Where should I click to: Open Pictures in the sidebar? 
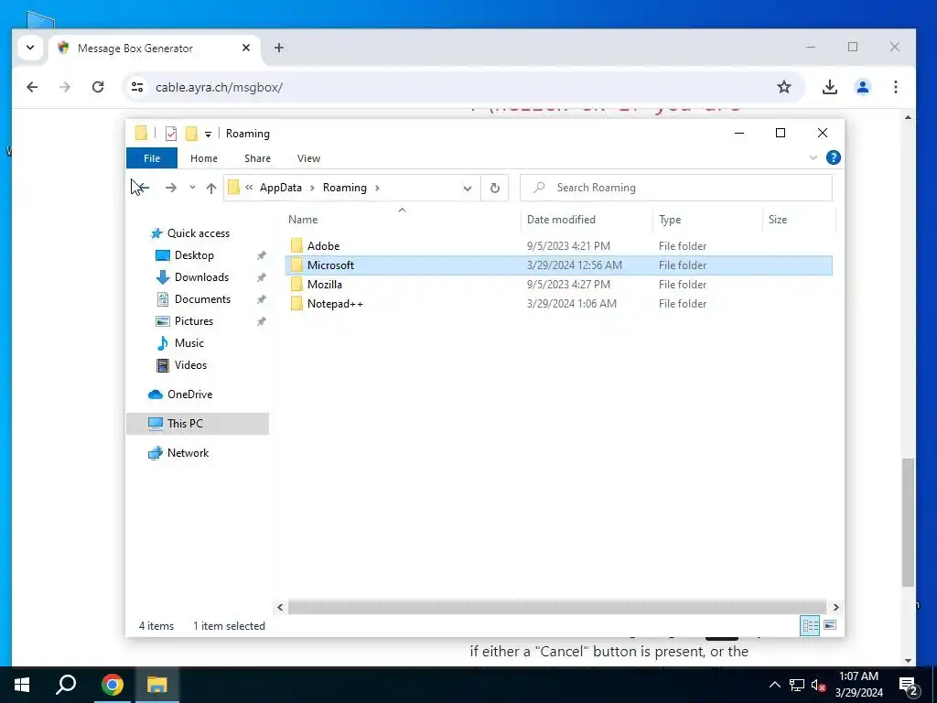point(194,321)
